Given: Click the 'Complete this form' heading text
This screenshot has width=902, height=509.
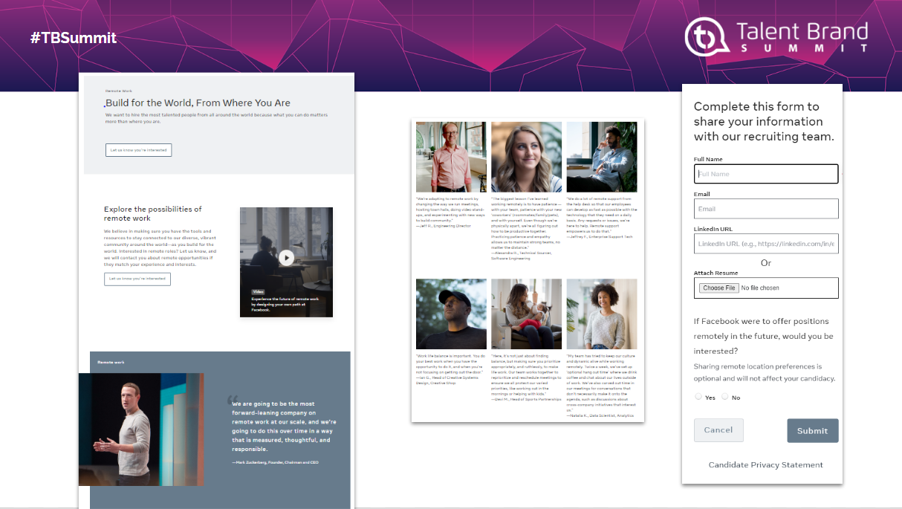Looking at the screenshot, I should (x=764, y=122).
